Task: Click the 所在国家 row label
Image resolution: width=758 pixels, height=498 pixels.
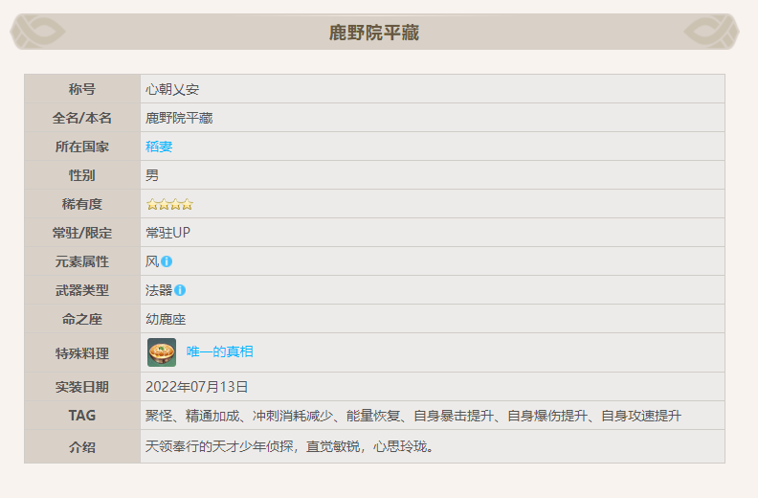Action: (82, 147)
